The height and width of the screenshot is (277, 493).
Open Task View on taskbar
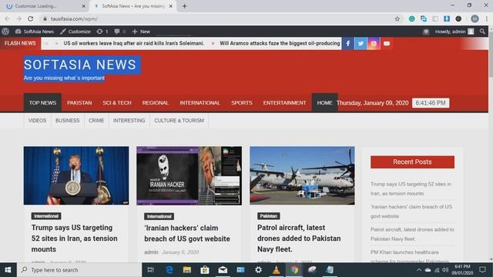coord(151,270)
